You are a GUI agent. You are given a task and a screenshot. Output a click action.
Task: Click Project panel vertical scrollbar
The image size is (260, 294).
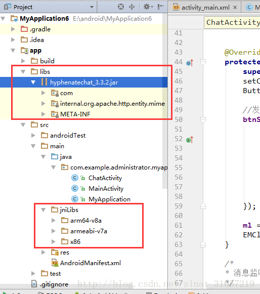pos(165,101)
